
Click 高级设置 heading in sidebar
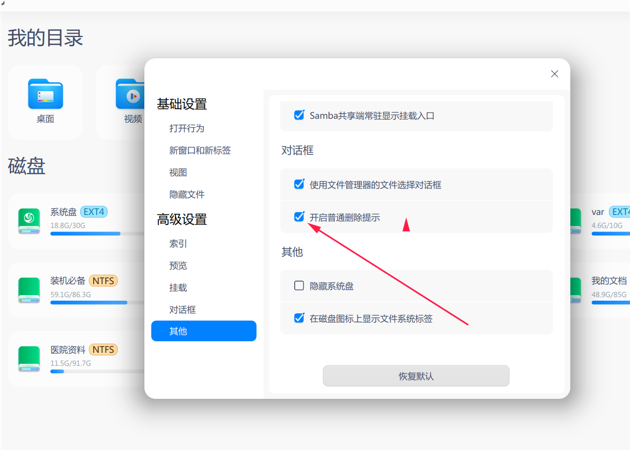point(182,219)
